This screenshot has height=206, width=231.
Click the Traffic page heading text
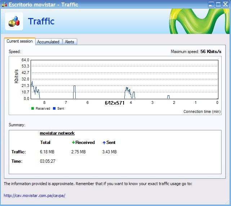41,21
